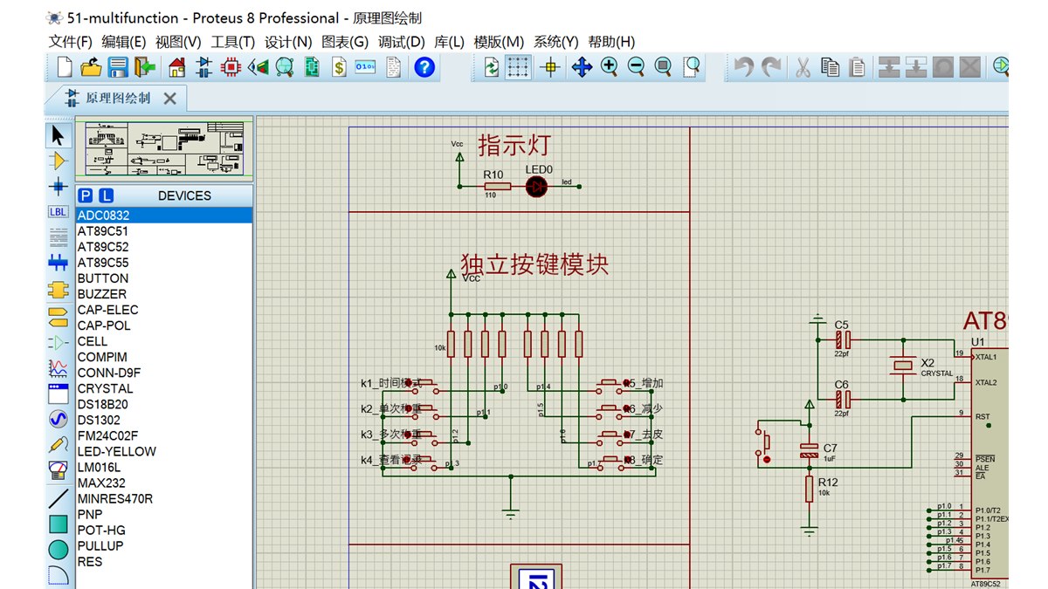Select the Device Pins mode tool
Viewport: 1048px width, 589px height.
click(x=58, y=342)
